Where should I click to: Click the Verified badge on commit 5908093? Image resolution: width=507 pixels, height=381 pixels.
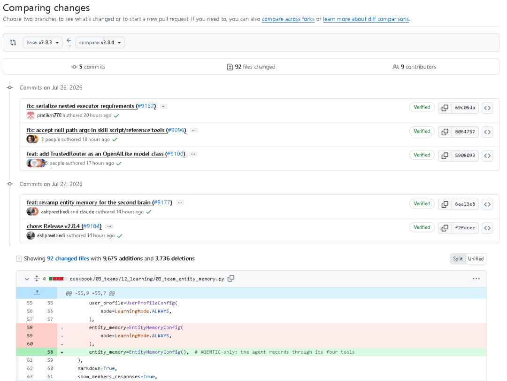[422, 155]
